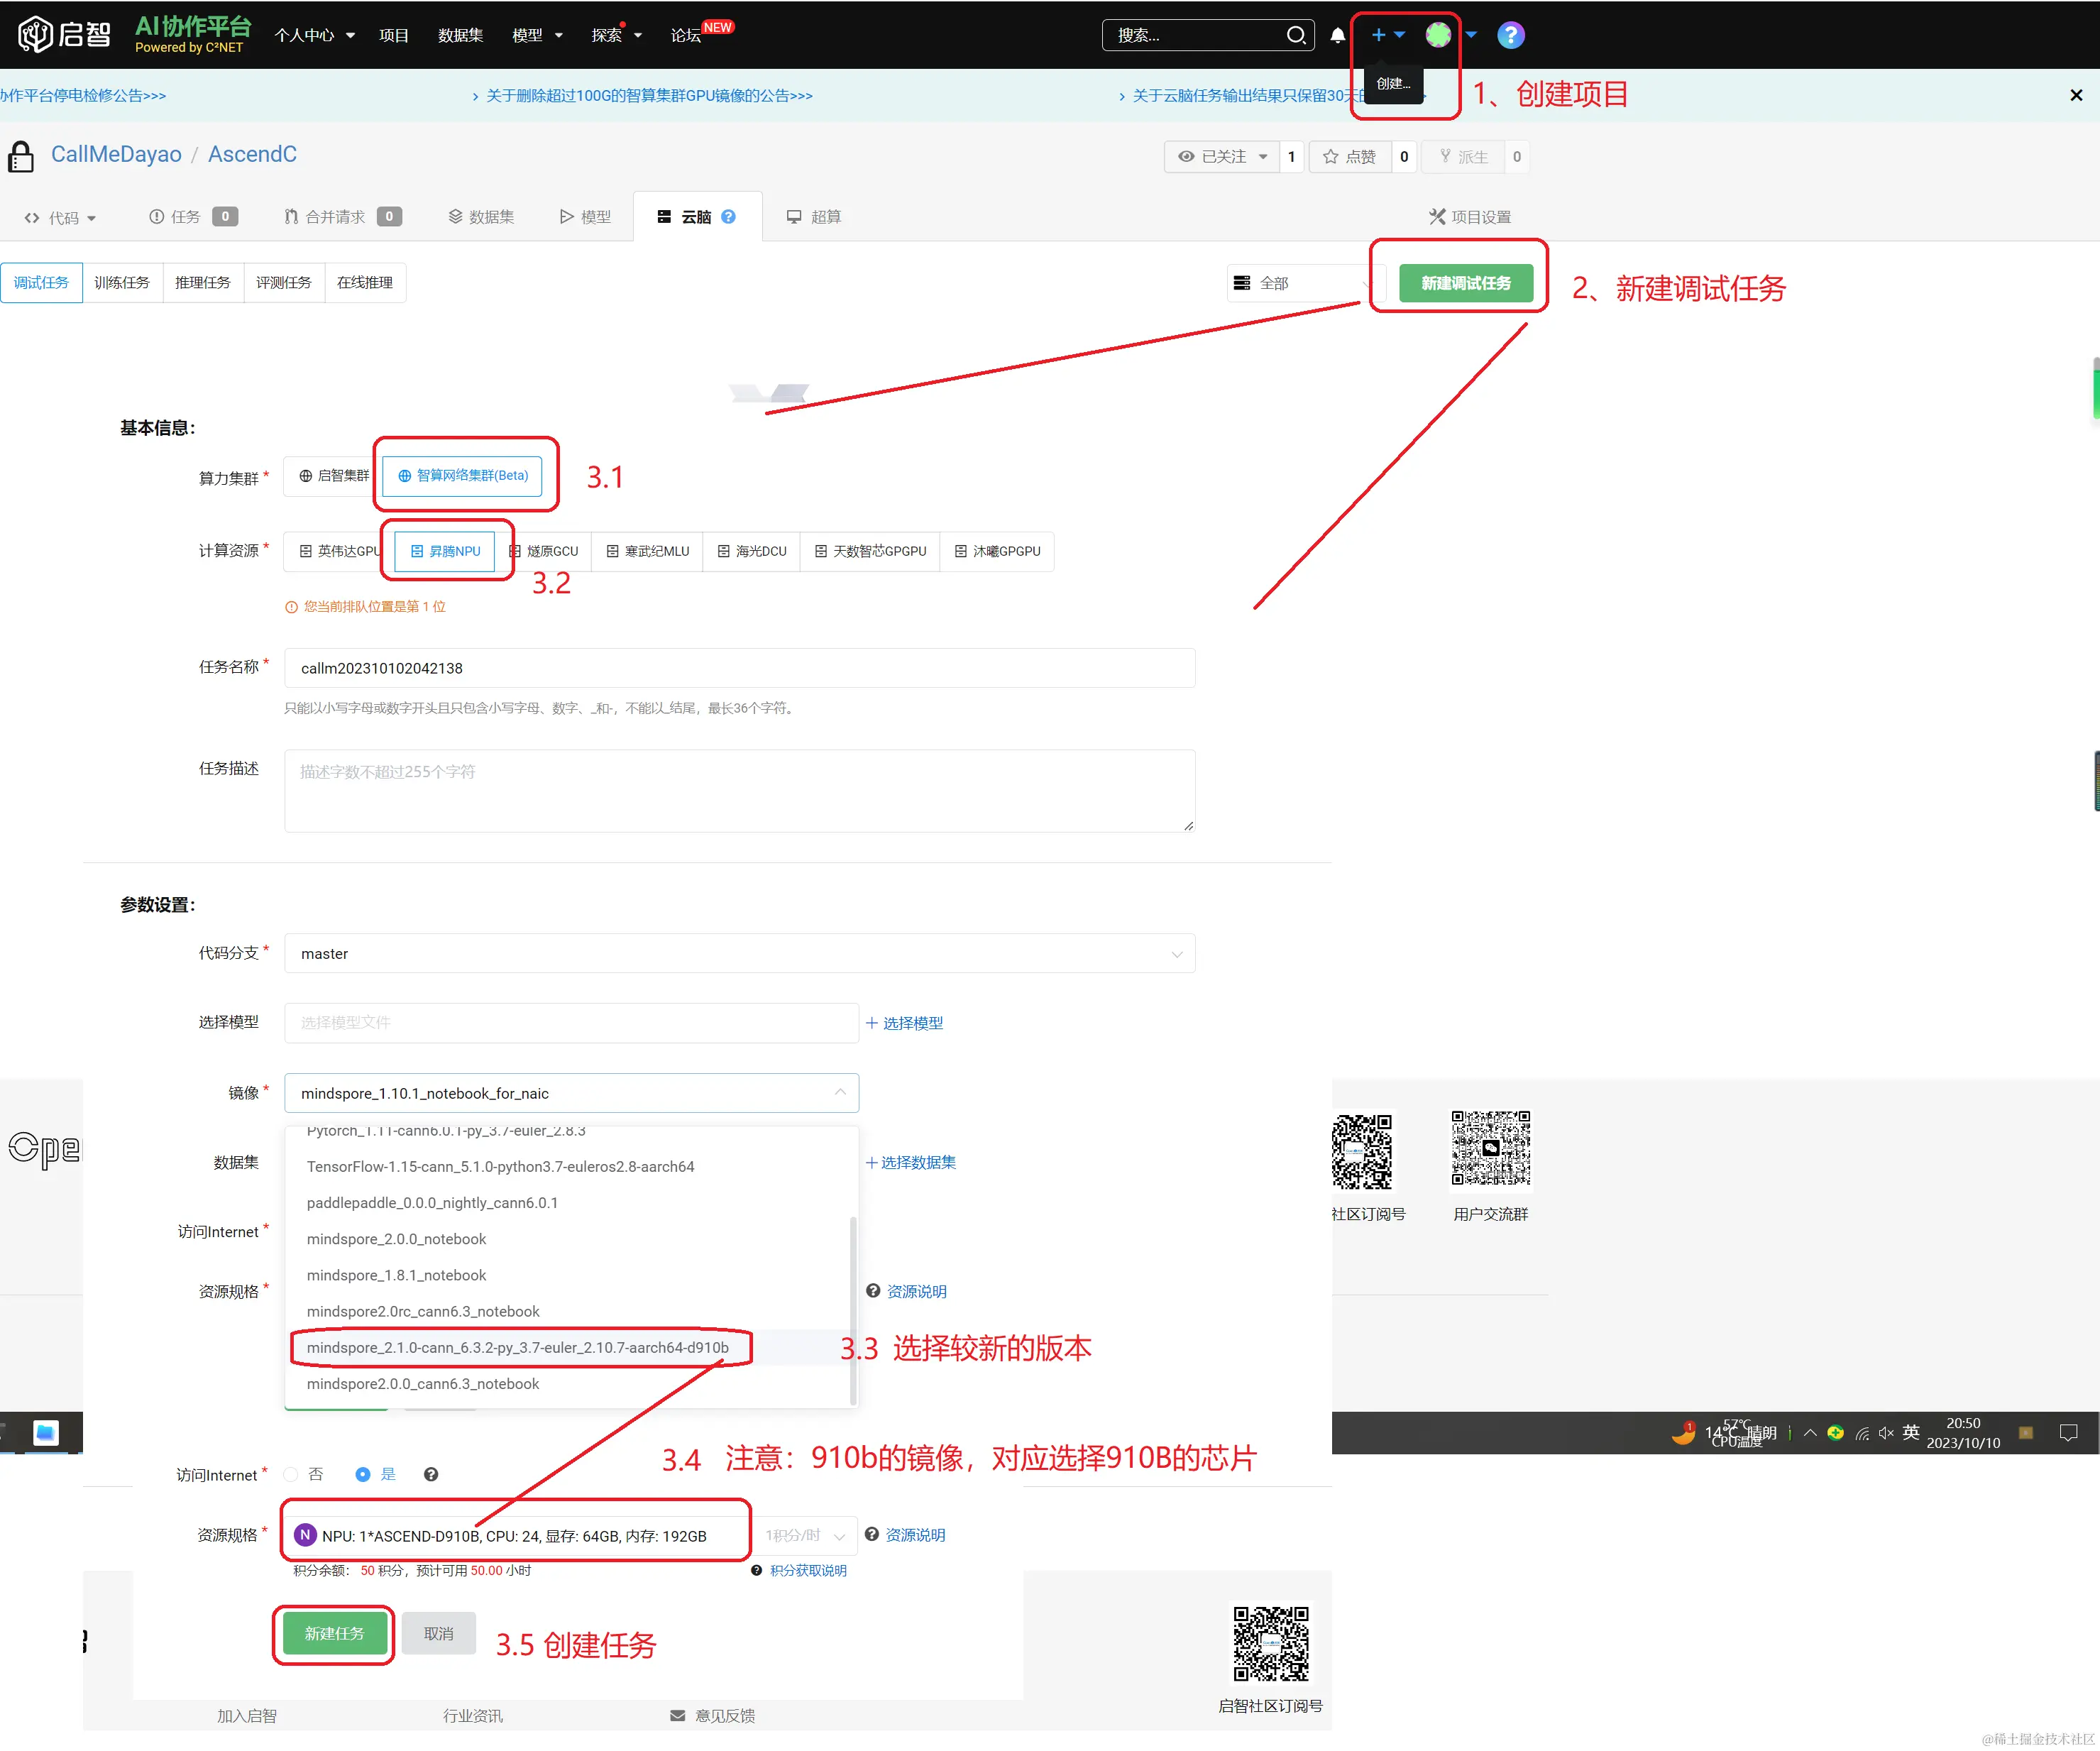This screenshot has width=2100, height=1751.
Task: Click the plus create icon in header
Action: click(x=1378, y=36)
